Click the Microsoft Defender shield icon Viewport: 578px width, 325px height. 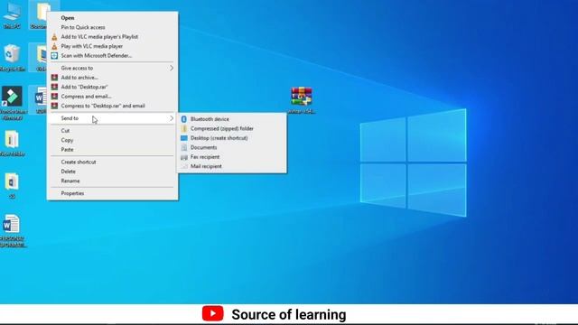[x=54, y=56]
